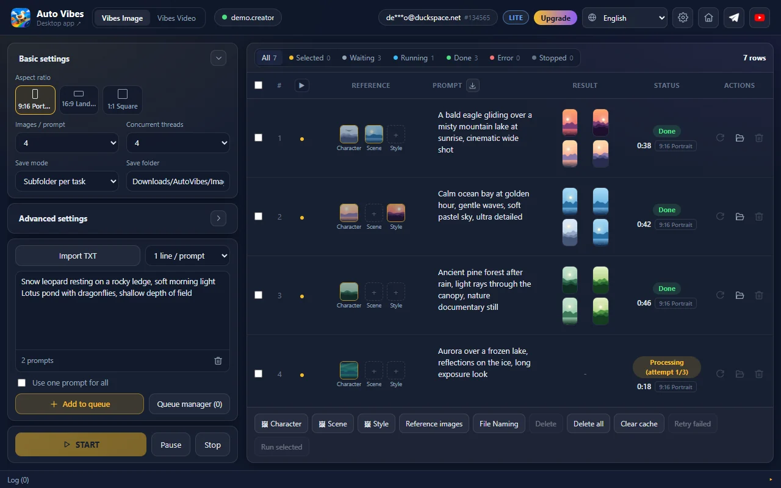Click the Import TXT button
781x488 pixels.
pyautogui.click(x=77, y=256)
